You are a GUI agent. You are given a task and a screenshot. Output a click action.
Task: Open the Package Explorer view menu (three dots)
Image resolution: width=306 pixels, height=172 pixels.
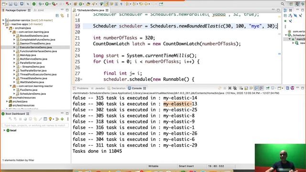pyautogui.click(x=68, y=16)
